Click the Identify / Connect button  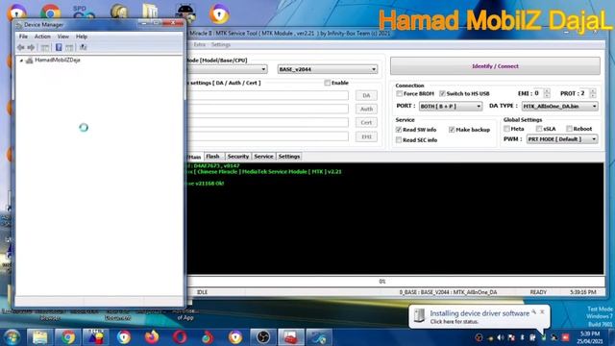495,66
